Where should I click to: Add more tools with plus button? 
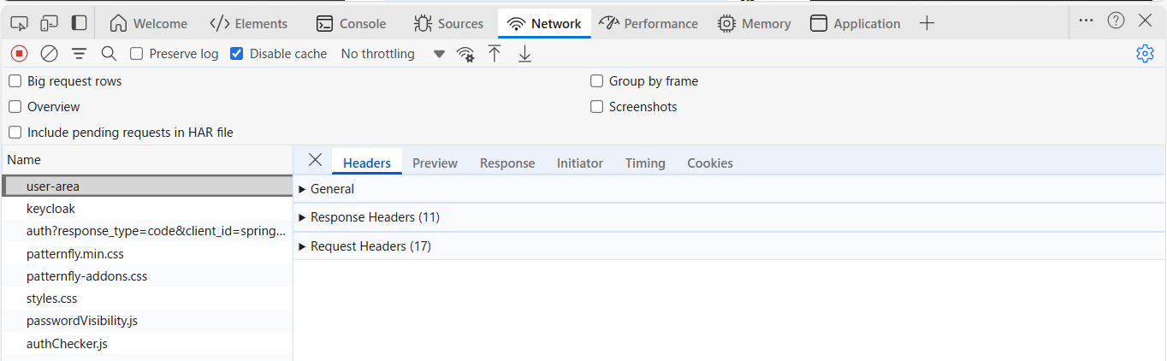pyautogui.click(x=927, y=23)
